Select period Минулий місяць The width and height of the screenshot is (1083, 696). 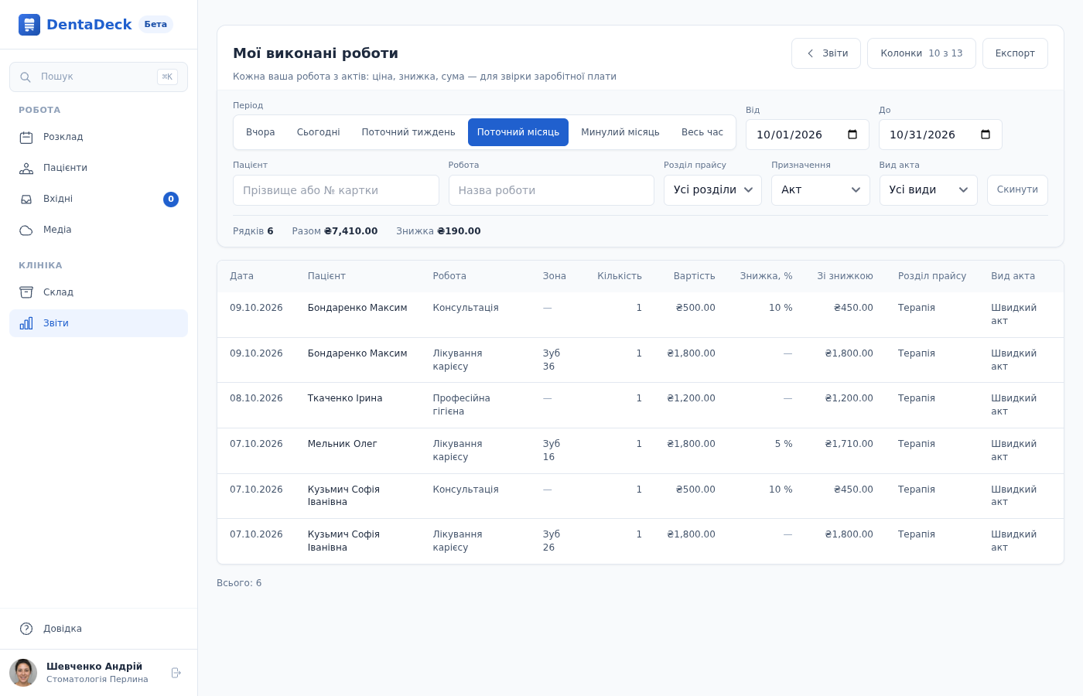point(620,132)
